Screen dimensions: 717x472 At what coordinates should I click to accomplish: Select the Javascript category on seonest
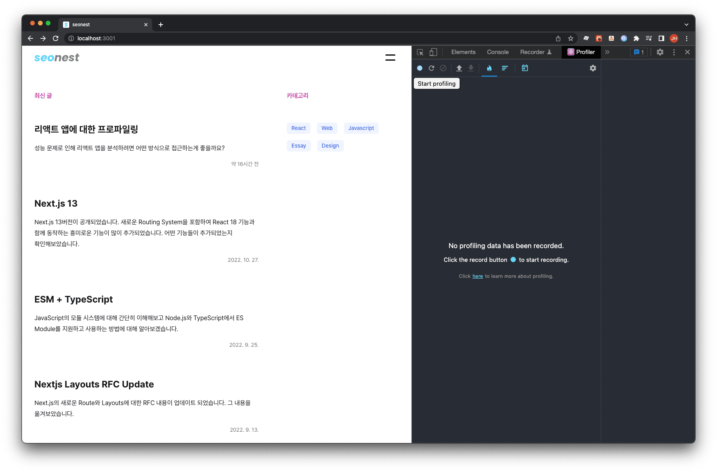pyautogui.click(x=361, y=128)
